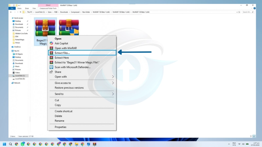Select Ask Copilot in the context menu

[x=82, y=43]
